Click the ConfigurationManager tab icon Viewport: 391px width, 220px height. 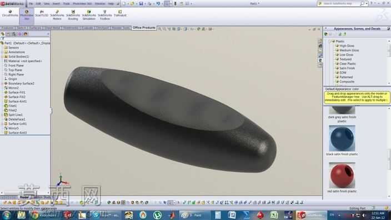14,34
